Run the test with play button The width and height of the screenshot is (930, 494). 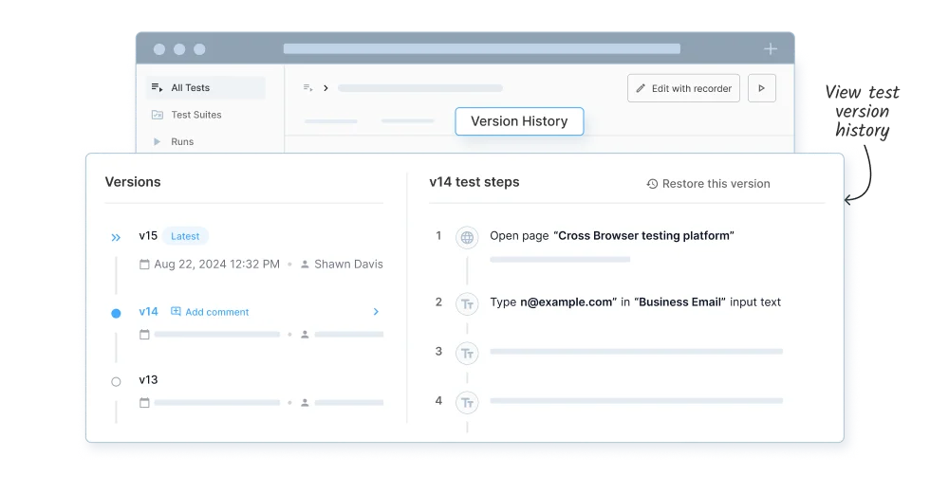coord(761,88)
